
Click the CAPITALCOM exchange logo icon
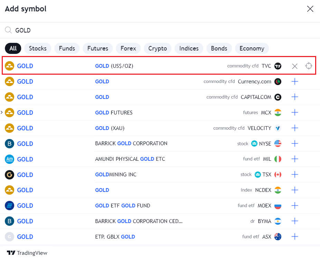278,97
